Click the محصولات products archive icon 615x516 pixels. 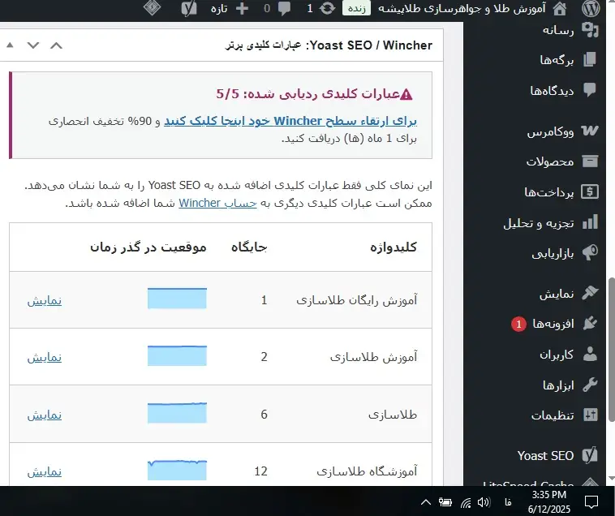coord(590,161)
